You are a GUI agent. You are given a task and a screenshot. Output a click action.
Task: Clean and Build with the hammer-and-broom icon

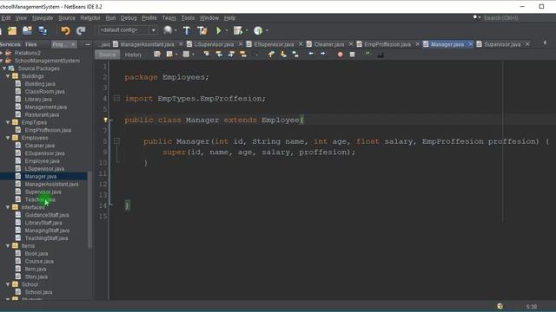(202, 31)
